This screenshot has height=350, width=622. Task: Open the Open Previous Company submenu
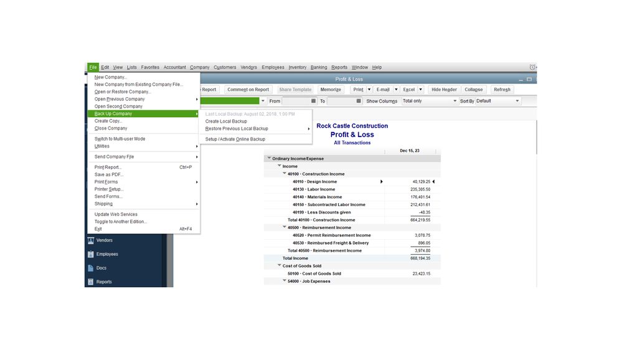144,99
